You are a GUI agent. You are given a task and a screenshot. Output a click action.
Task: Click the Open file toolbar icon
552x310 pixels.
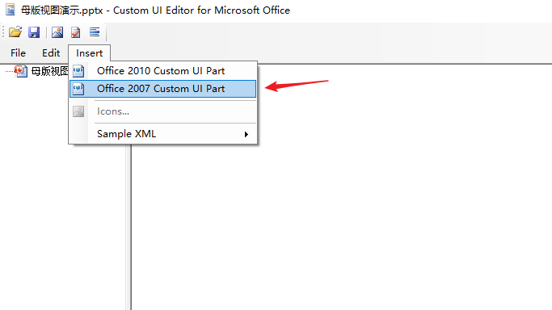click(x=15, y=32)
